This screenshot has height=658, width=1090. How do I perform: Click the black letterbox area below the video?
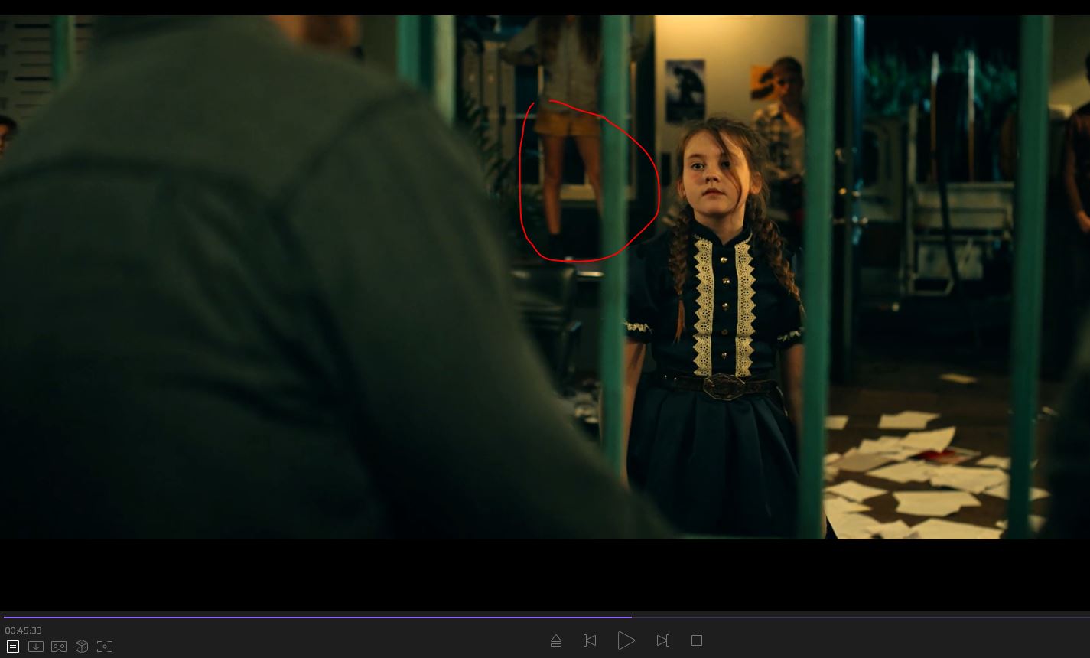pyautogui.click(x=535, y=574)
